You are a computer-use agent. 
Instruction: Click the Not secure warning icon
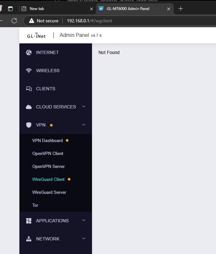[x=32, y=21]
